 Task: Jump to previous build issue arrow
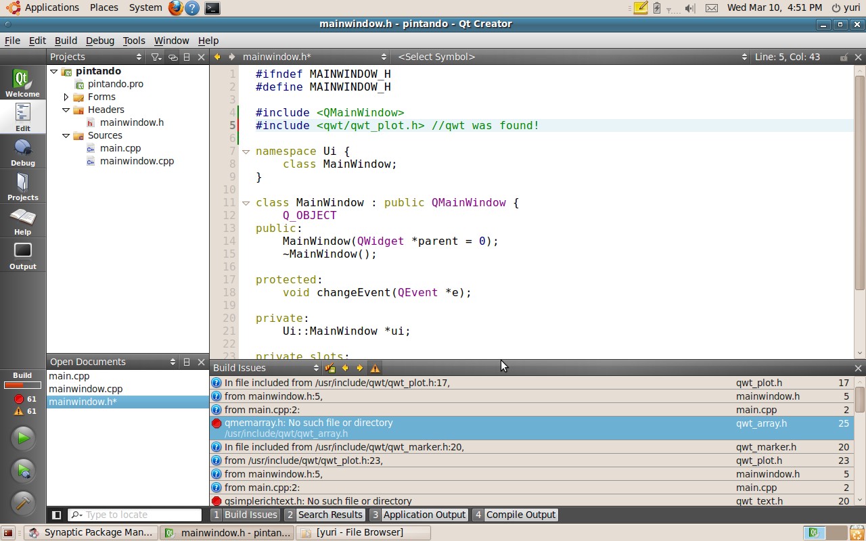click(345, 368)
